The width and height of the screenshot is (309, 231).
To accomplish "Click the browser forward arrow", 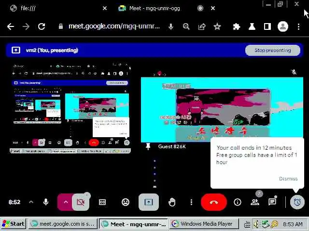I will pyautogui.click(x=26, y=26).
